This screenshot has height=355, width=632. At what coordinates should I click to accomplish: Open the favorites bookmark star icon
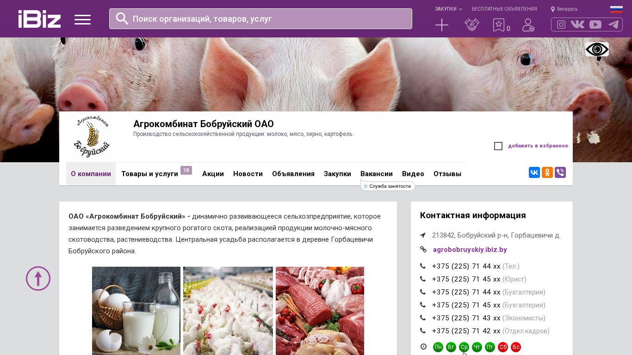(498, 25)
